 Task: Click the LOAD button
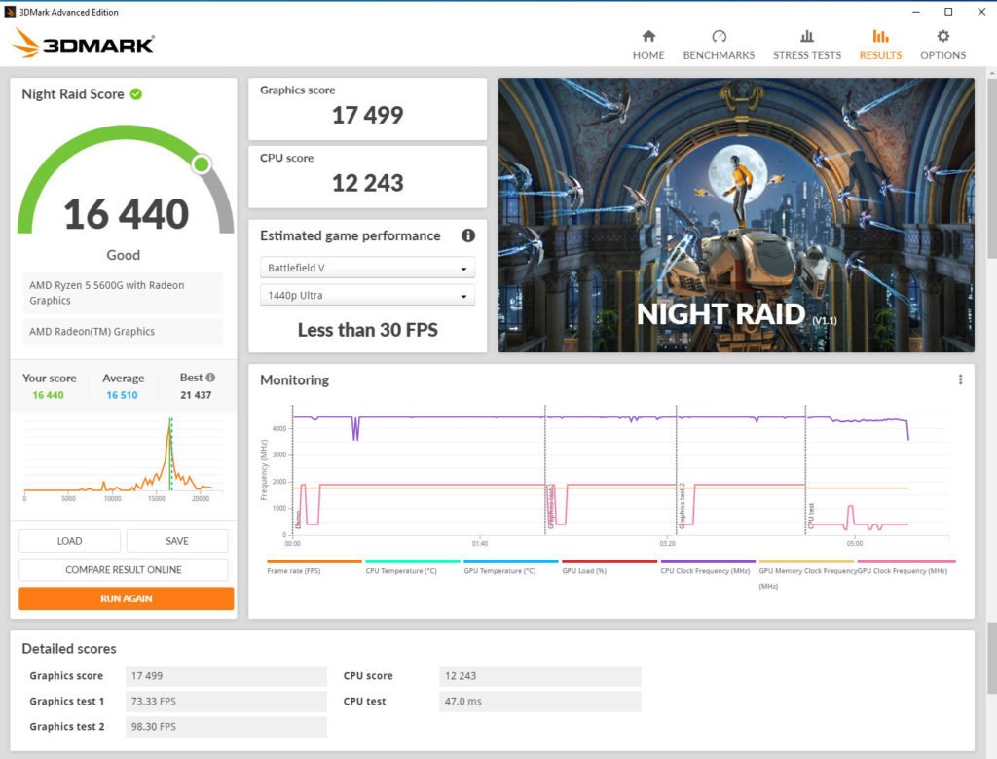click(x=69, y=541)
